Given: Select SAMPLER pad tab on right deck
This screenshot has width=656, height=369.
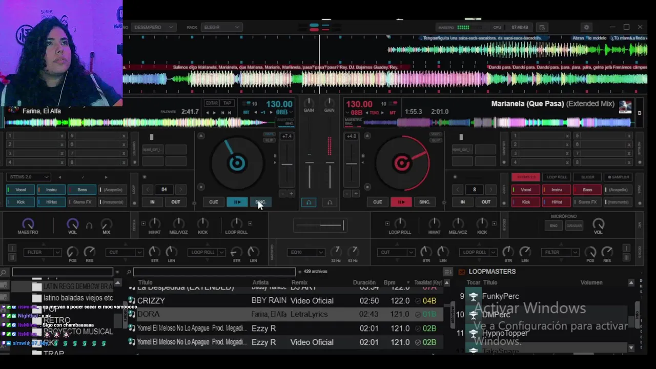Looking at the screenshot, I should [619, 177].
